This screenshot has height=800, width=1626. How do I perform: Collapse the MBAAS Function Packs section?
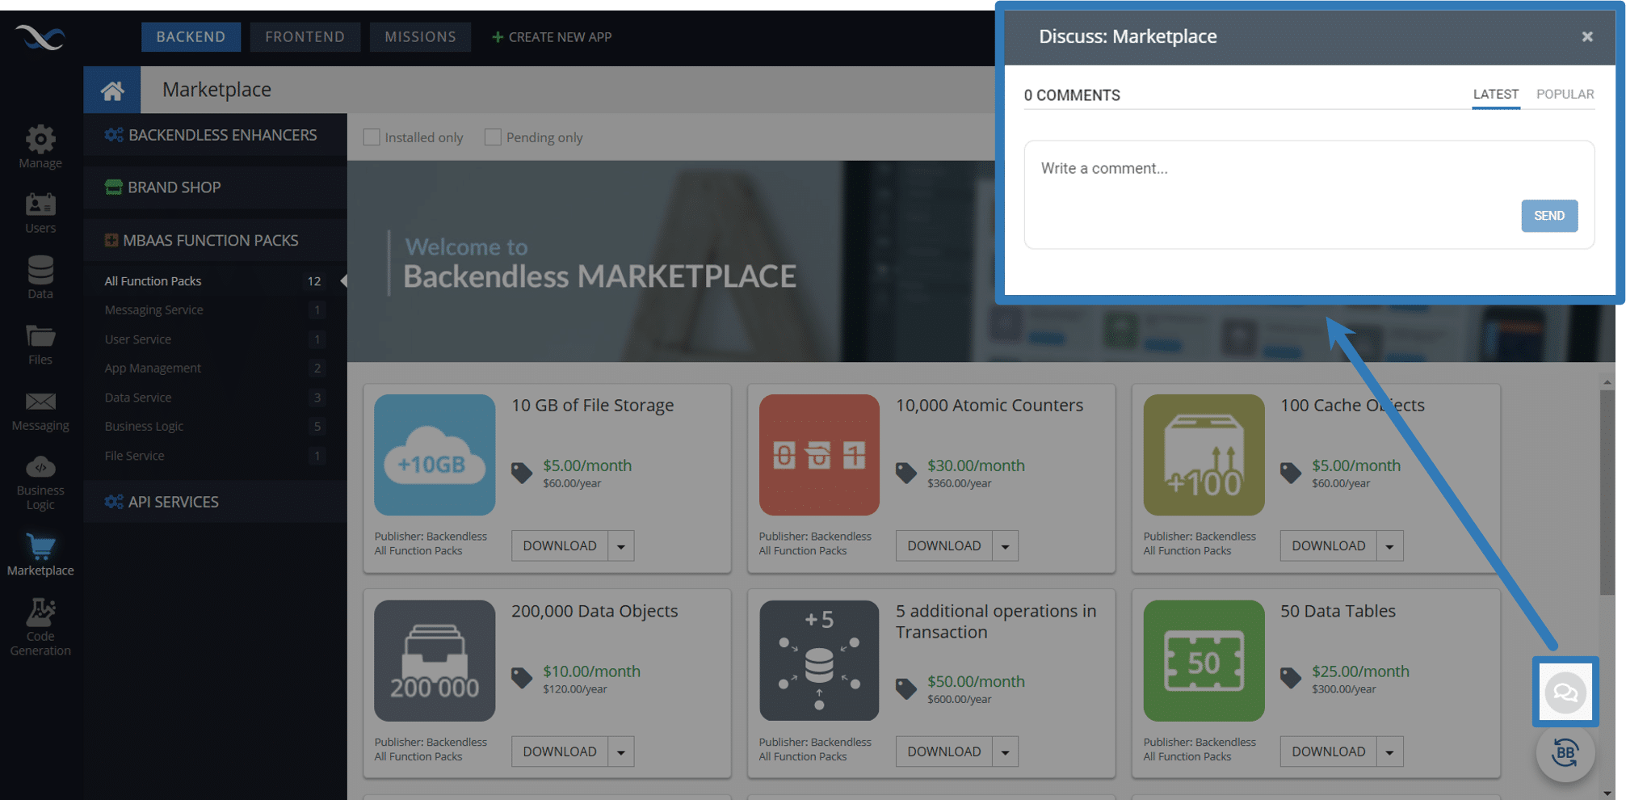coord(215,240)
